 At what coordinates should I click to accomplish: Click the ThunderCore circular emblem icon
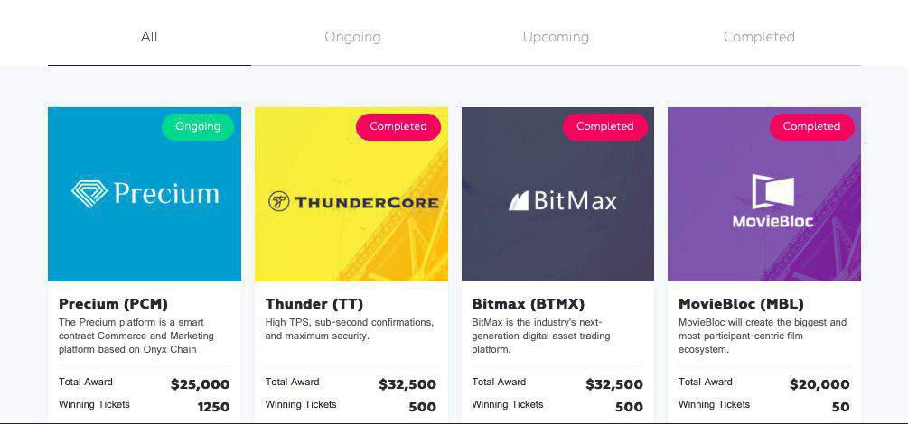click(x=279, y=201)
